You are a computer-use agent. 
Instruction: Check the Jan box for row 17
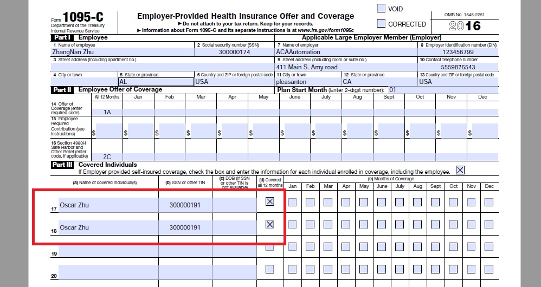[292, 202]
